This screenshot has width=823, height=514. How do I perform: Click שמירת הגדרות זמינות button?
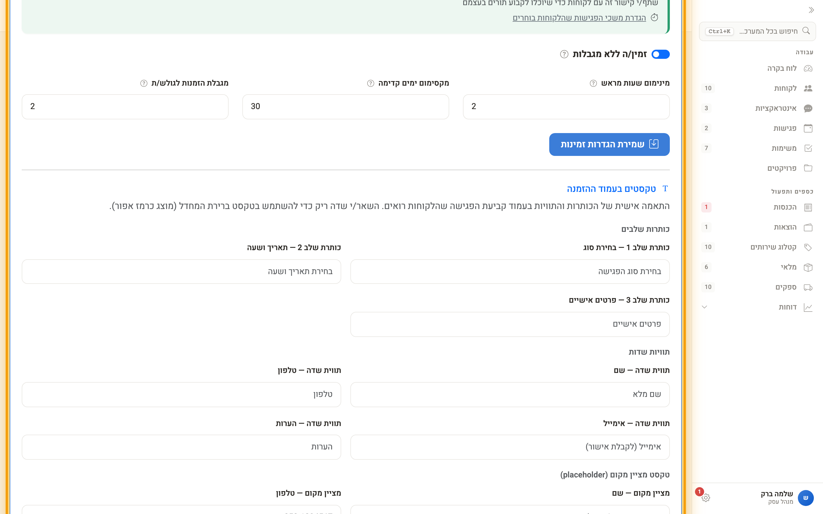click(x=609, y=144)
